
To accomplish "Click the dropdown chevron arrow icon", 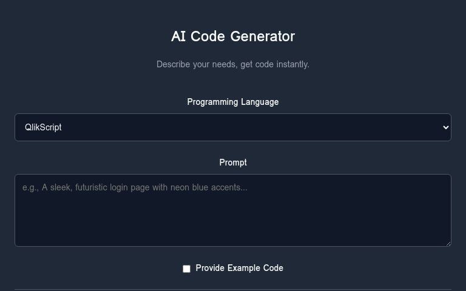I will coord(446,127).
